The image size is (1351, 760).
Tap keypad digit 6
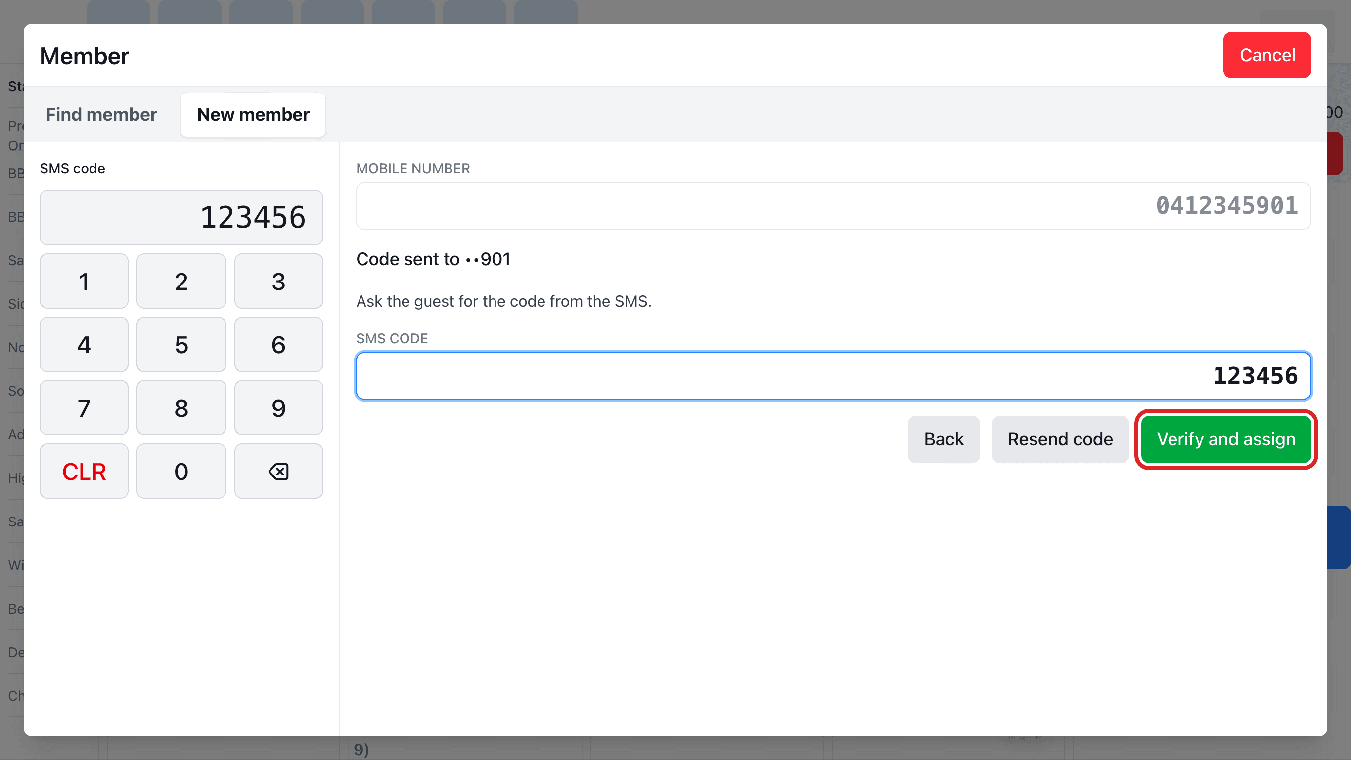point(278,344)
